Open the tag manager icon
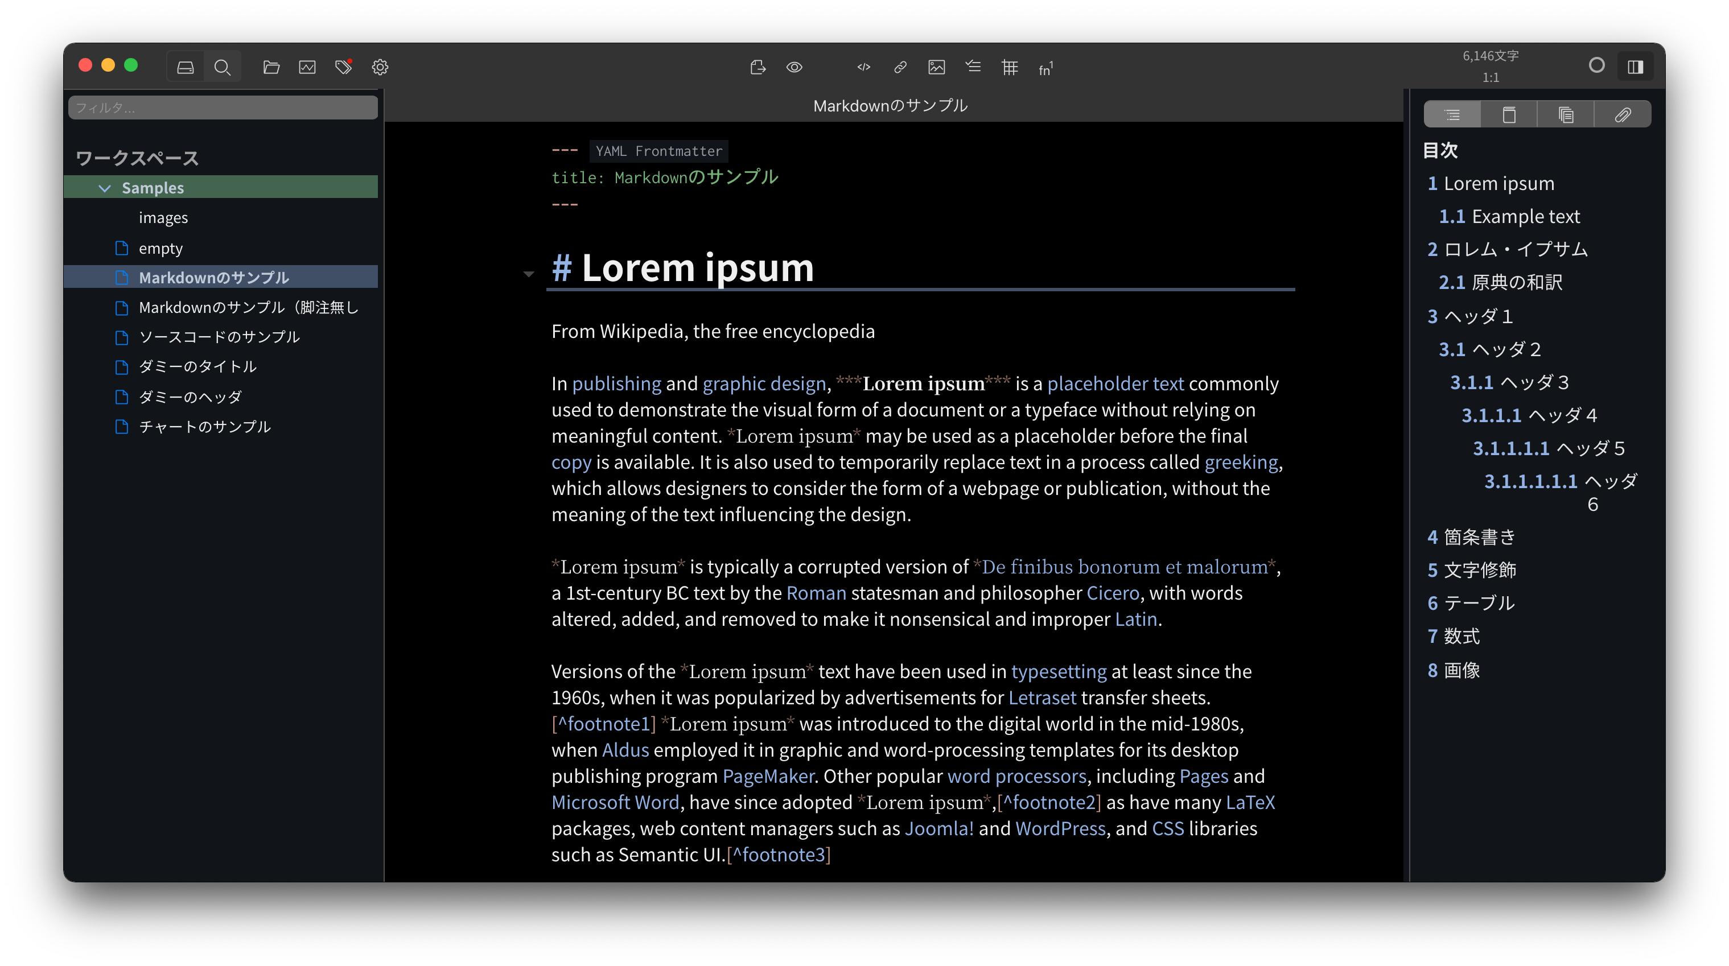Viewport: 1729px width, 966px height. click(344, 67)
